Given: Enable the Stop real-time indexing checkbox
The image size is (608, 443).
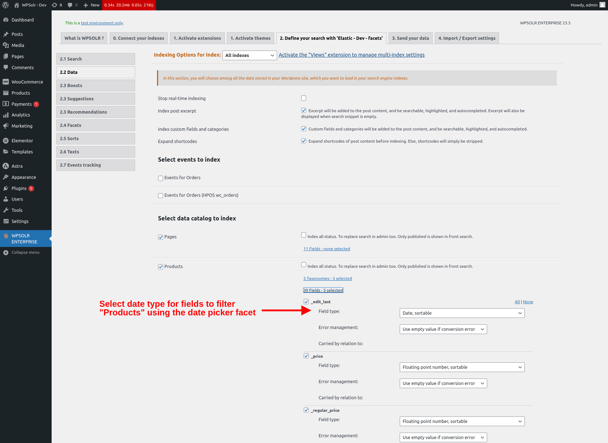Looking at the screenshot, I should (x=304, y=98).
